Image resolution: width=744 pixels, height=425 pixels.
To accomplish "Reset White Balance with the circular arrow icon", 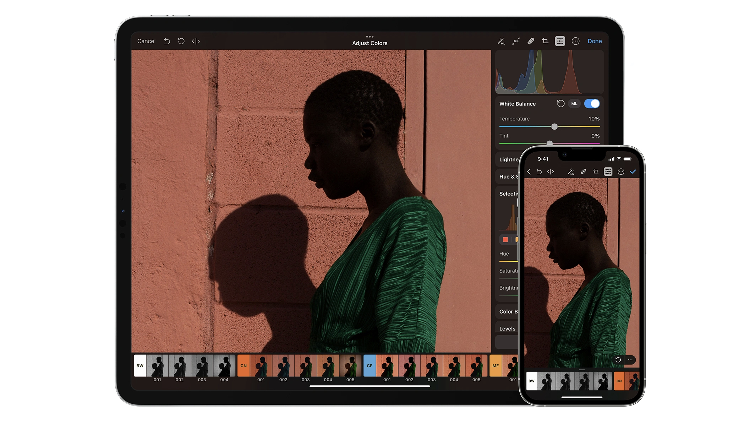I will click(560, 104).
